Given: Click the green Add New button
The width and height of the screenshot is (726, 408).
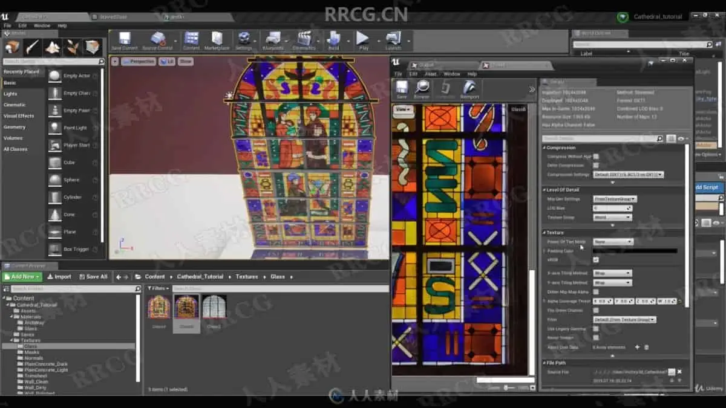Looking at the screenshot, I should click(x=22, y=277).
